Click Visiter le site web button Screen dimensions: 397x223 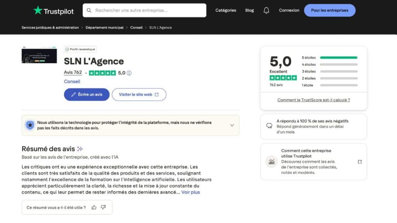[139, 94]
